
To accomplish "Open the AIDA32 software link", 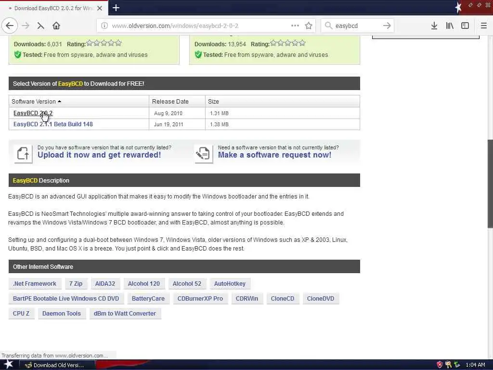I will click(105, 283).
